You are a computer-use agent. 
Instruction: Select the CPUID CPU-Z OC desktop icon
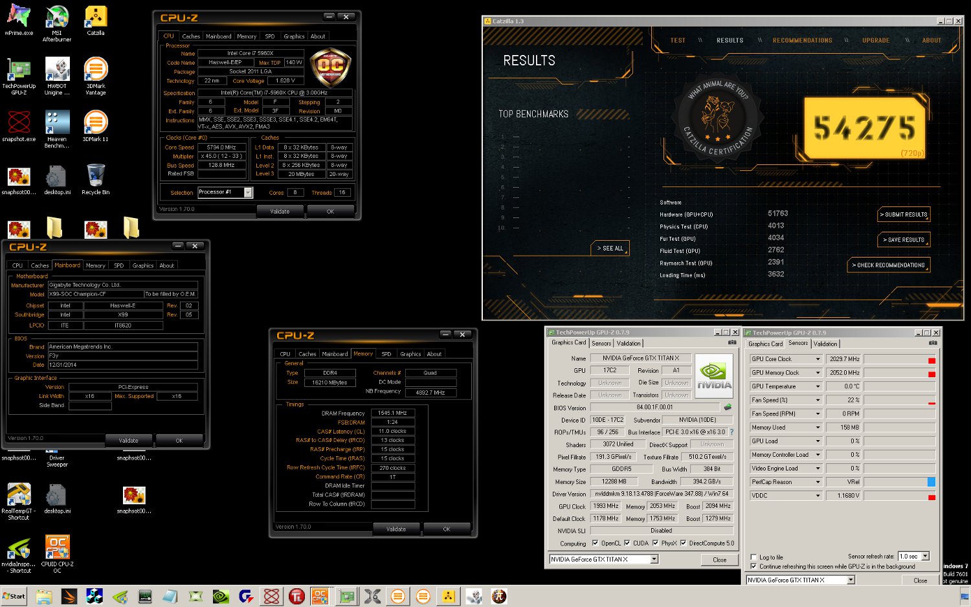pos(57,555)
